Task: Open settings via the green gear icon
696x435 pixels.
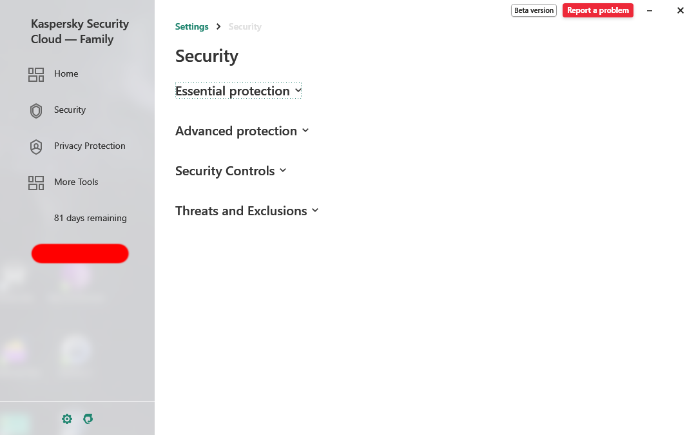Action: [x=67, y=419]
